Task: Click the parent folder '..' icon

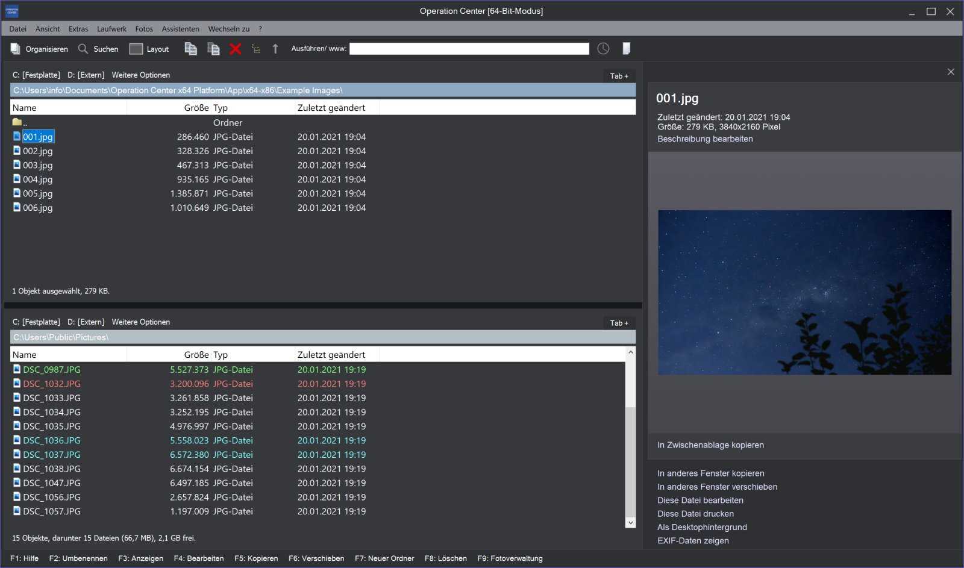Action: coord(17,122)
